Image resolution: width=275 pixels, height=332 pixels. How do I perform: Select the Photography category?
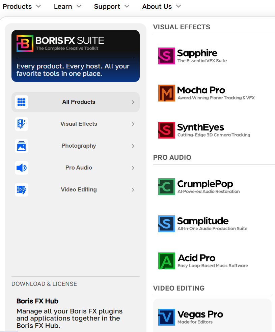[76, 146]
